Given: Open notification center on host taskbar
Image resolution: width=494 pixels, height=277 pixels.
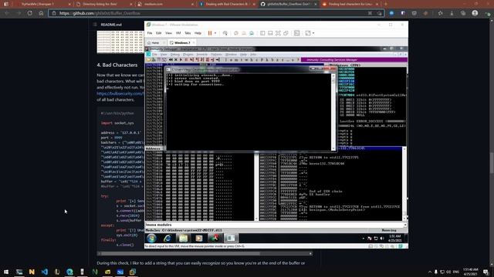Looking at the screenshot, I should point(486,272).
